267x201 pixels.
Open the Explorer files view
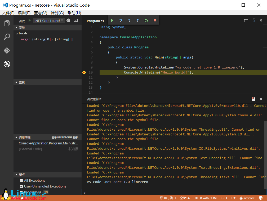[7, 23]
